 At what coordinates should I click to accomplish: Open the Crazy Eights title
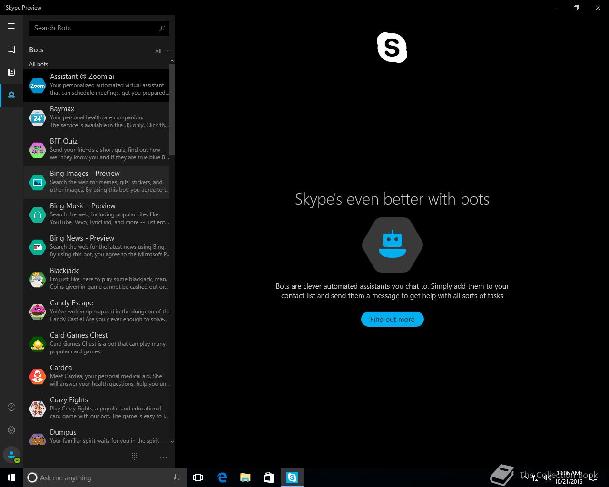click(69, 400)
